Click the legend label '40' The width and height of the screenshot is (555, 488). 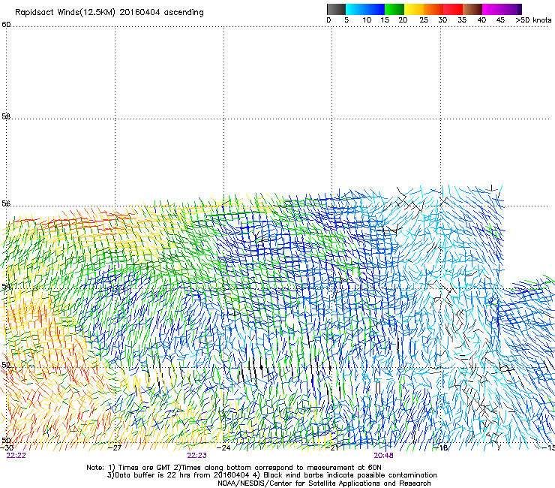[481, 20]
